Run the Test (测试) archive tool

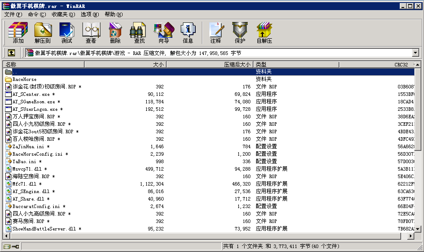pos(67,33)
